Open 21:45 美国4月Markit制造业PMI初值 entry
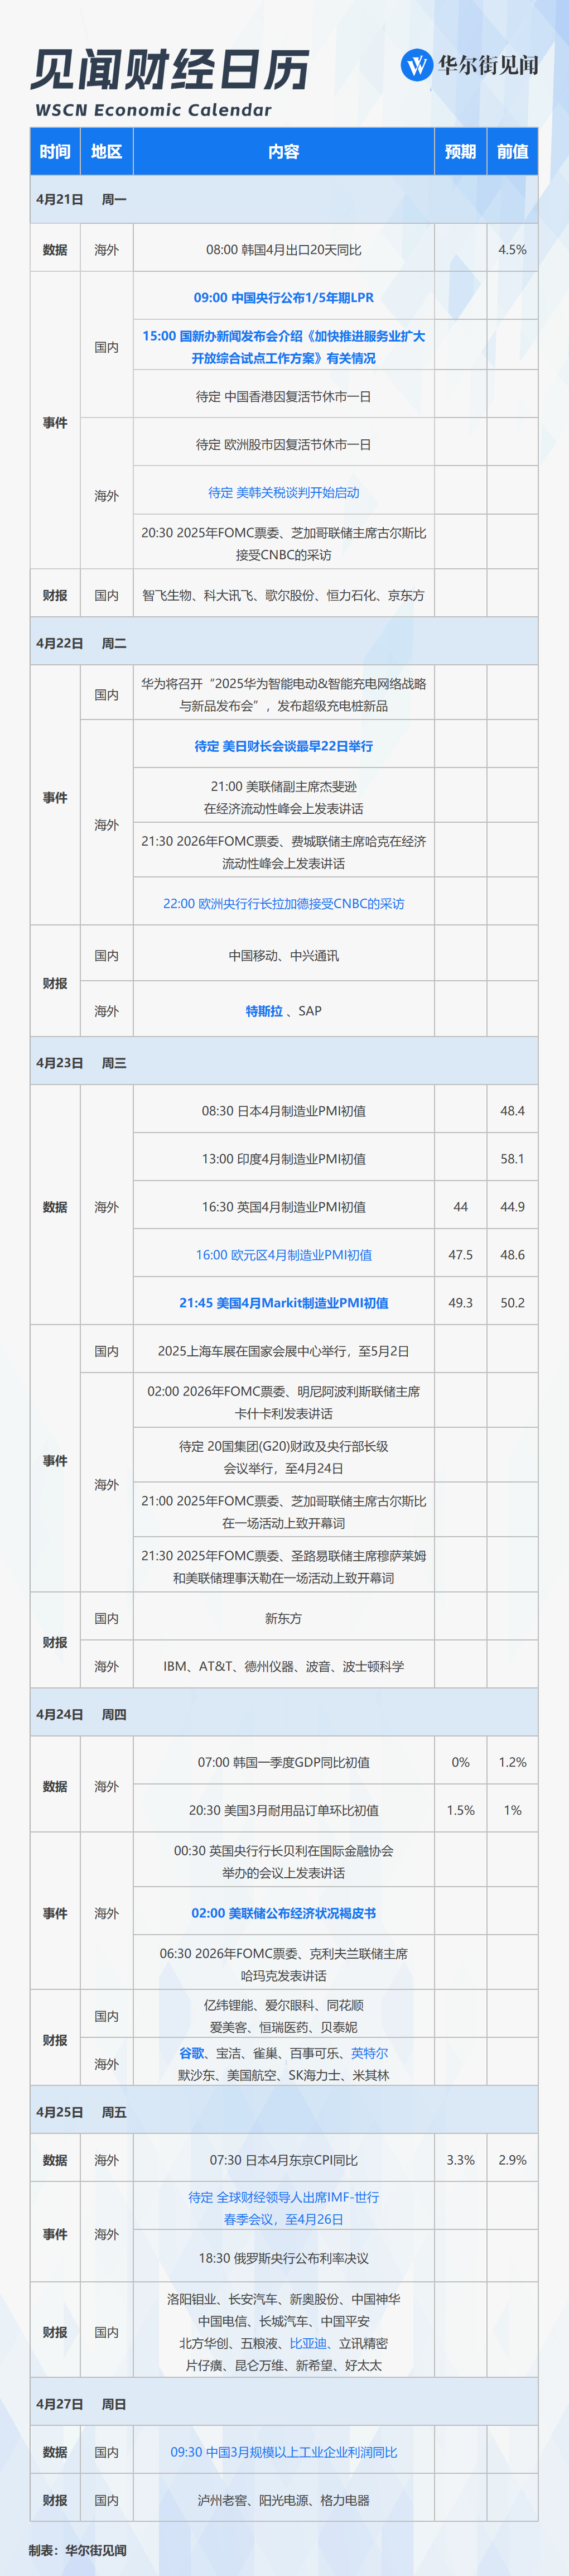 284,1303
